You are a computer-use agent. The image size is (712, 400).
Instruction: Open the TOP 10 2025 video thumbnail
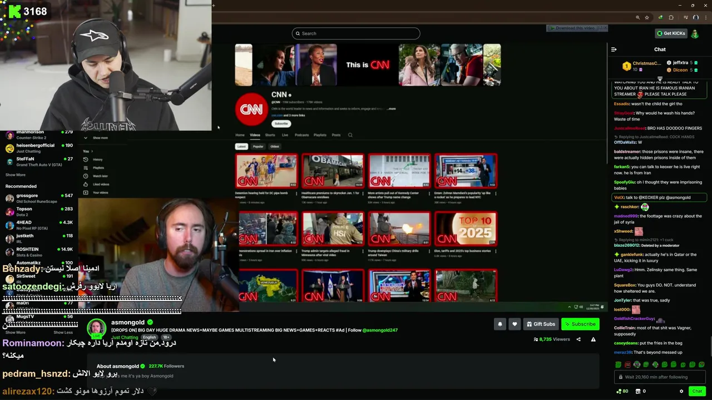tap(466, 228)
